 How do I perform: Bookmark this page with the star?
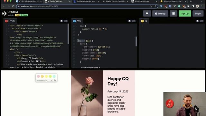(155, 6)
